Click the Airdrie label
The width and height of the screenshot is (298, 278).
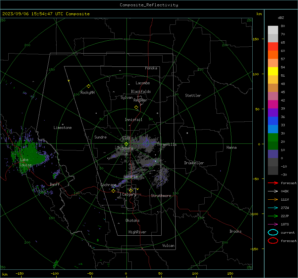pyautogui.click(x=130, y=177)
